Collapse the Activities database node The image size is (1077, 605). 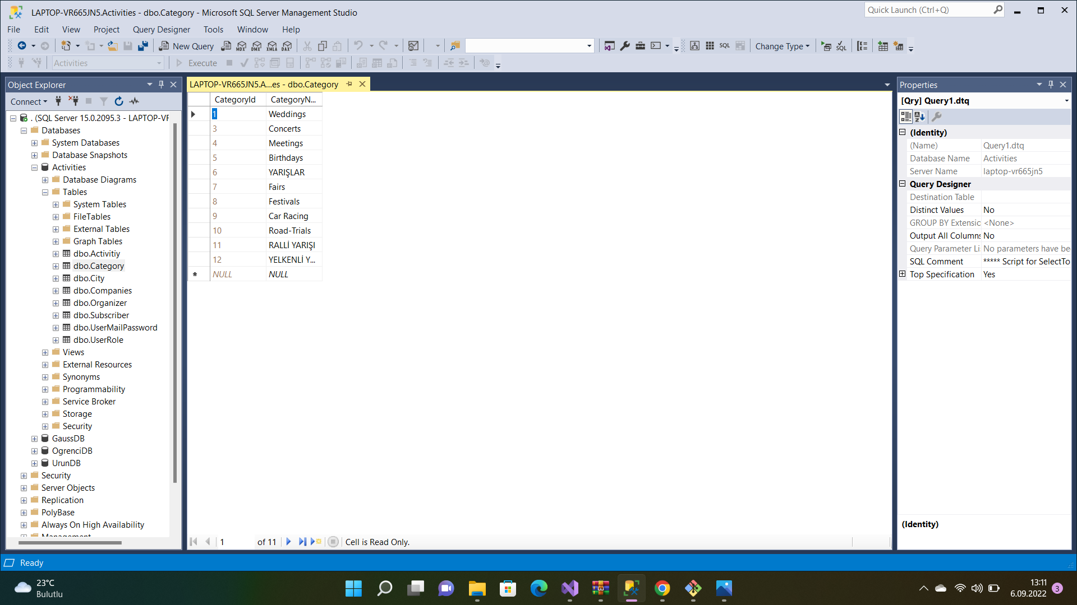pyautogui.click(x=34, y=167)
